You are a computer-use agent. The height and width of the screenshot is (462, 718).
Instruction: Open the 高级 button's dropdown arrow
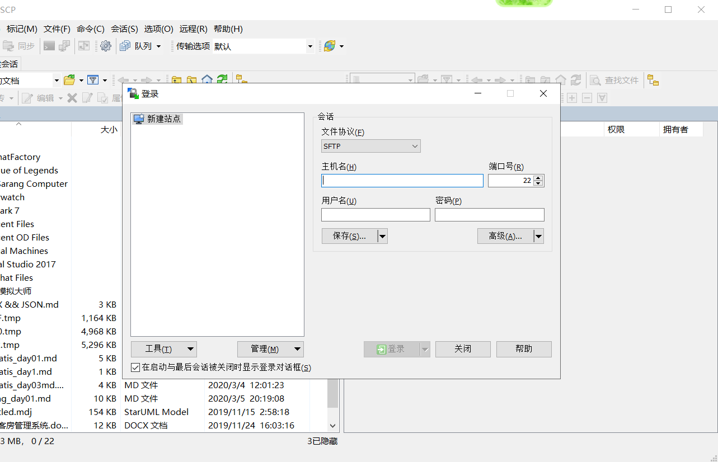click(538, 235)
